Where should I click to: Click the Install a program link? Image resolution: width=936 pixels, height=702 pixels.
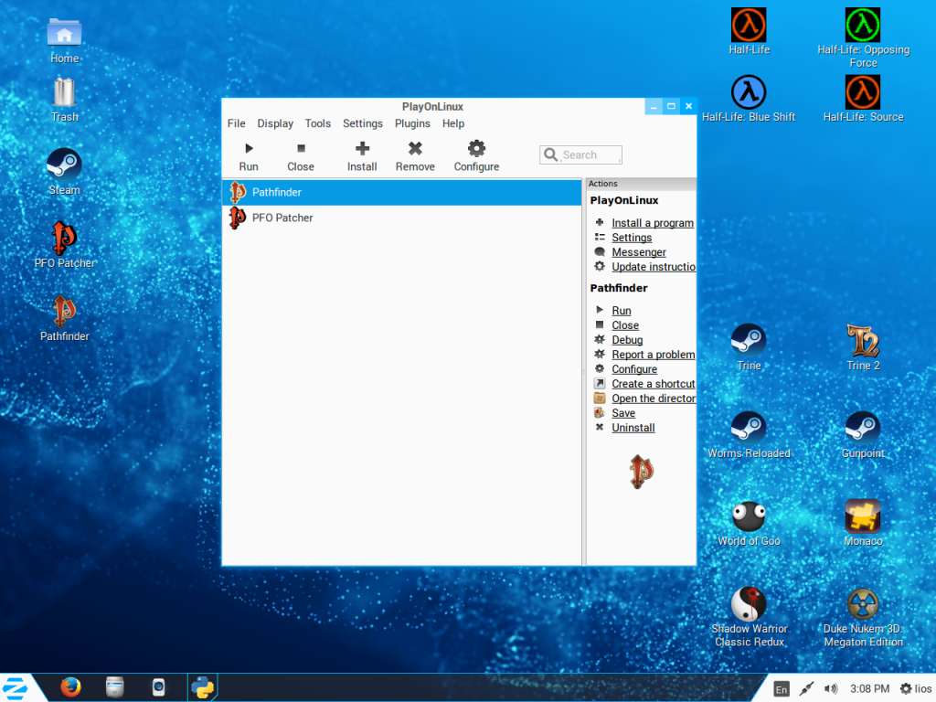[x=653, y=223]
